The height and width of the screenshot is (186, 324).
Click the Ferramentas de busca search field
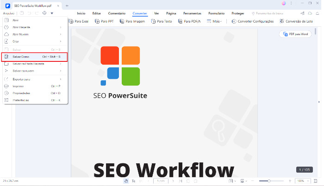(x=268, y=13)
